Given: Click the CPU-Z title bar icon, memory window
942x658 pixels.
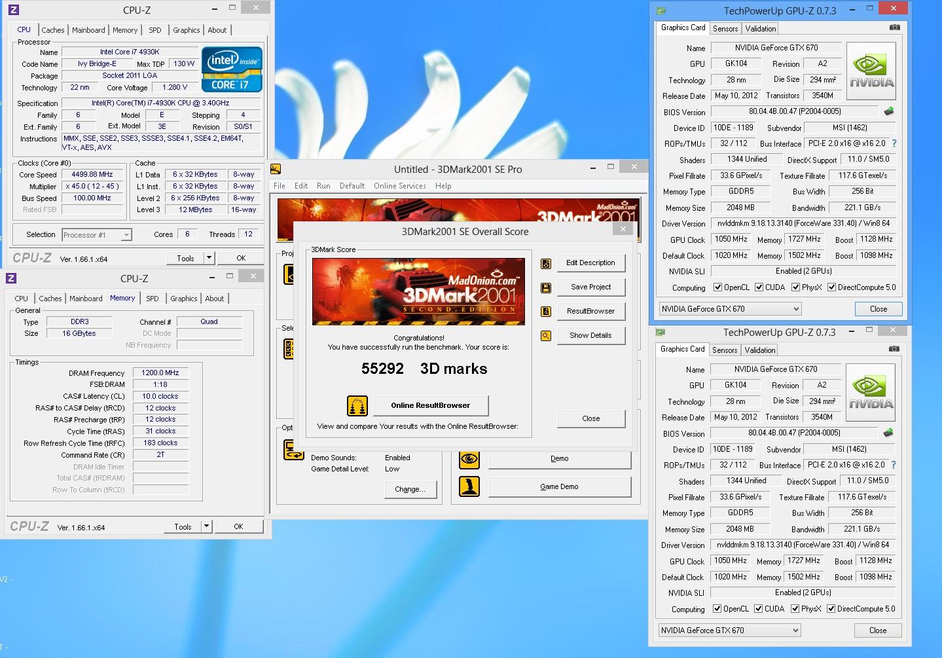Looking at the screenshot, I should [x=11, y=278].
